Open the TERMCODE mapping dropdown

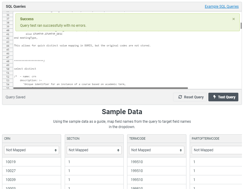[x=157, y=150]
